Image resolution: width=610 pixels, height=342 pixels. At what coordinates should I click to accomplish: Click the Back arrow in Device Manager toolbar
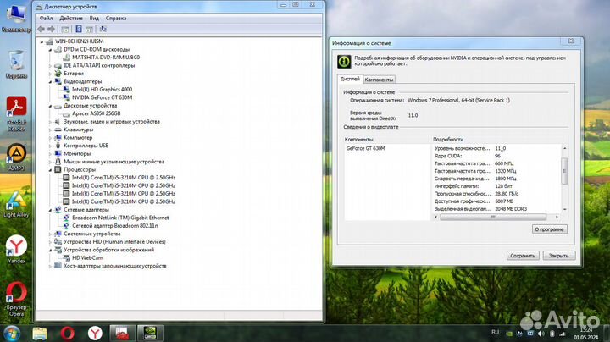pos(42,29)
